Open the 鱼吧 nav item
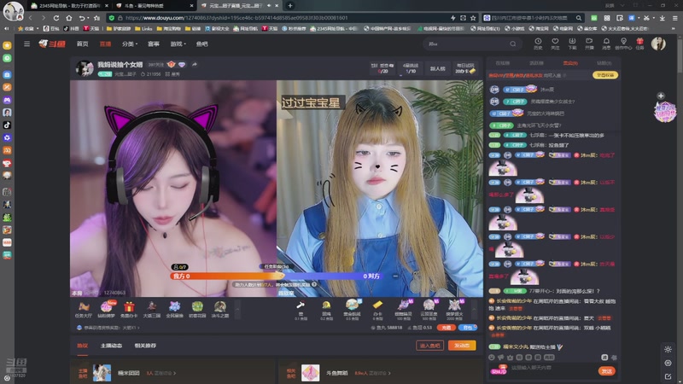The height and width of the screenshot is (384, 683). [x=202, y=44]
